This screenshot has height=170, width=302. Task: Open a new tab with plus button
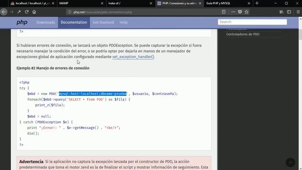click(x=257, y=3)
